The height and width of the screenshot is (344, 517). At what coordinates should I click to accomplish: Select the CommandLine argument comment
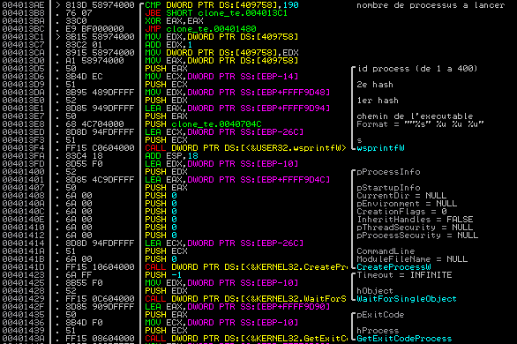click(386, 251)
